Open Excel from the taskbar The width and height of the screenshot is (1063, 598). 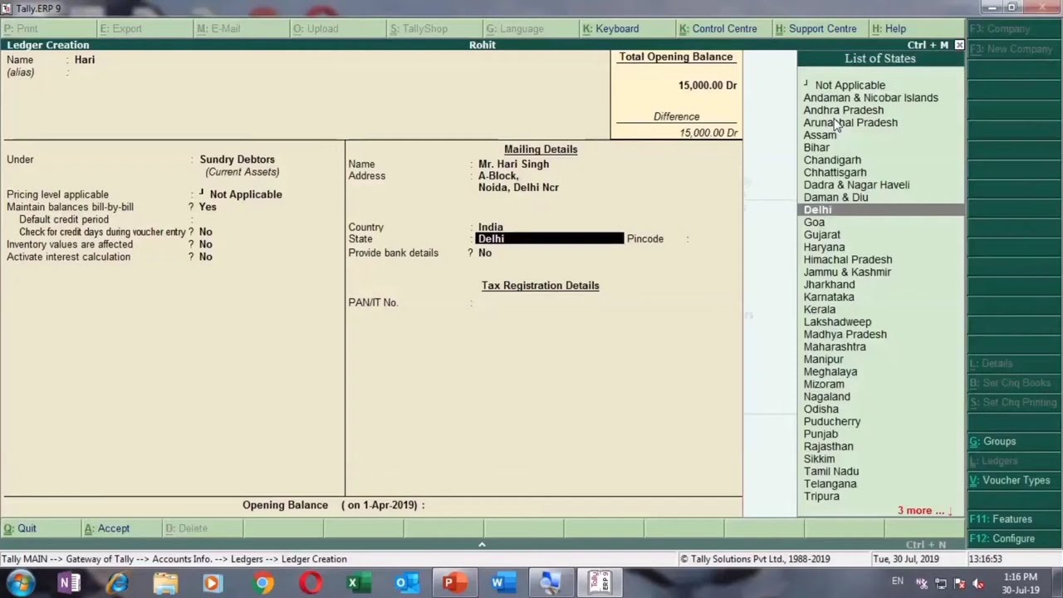(x=359, y=583)
